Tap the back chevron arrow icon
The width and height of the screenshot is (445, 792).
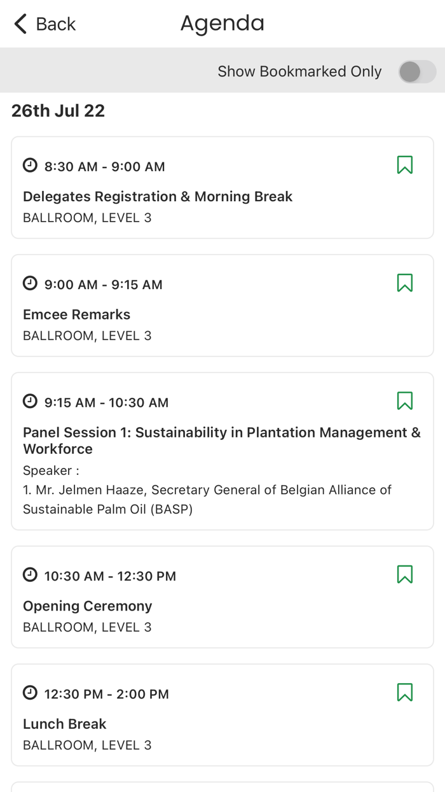[x=20, y=24]
